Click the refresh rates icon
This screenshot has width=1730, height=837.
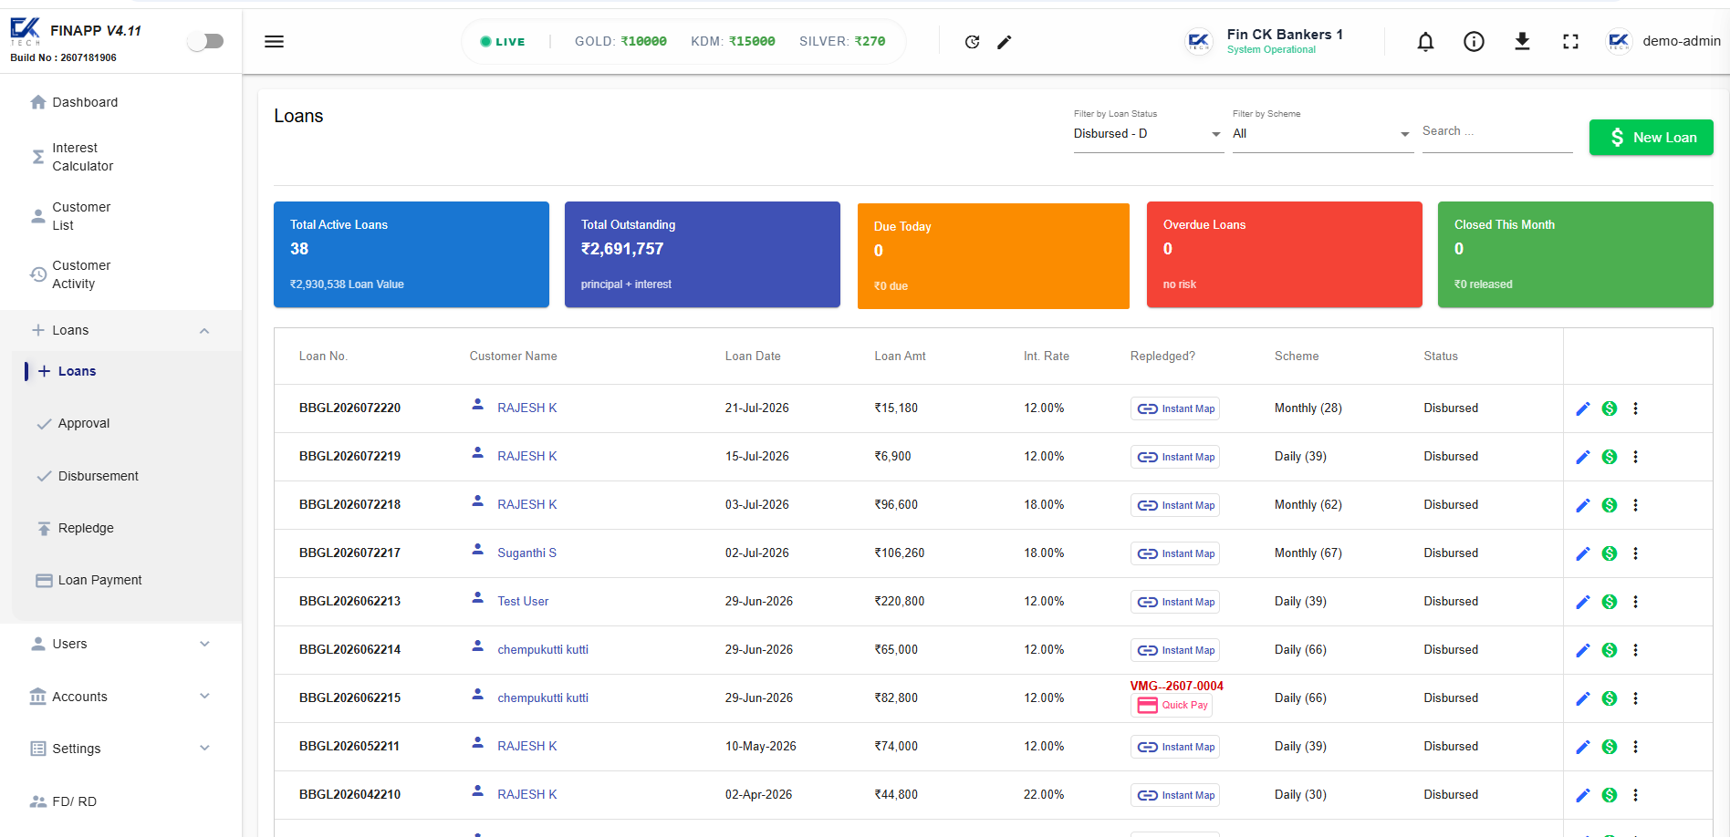[973, 42]
